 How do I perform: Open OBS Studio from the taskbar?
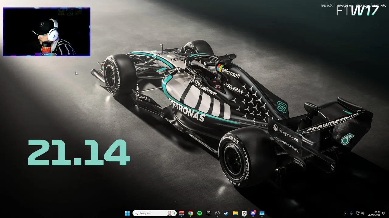point(217,213)
